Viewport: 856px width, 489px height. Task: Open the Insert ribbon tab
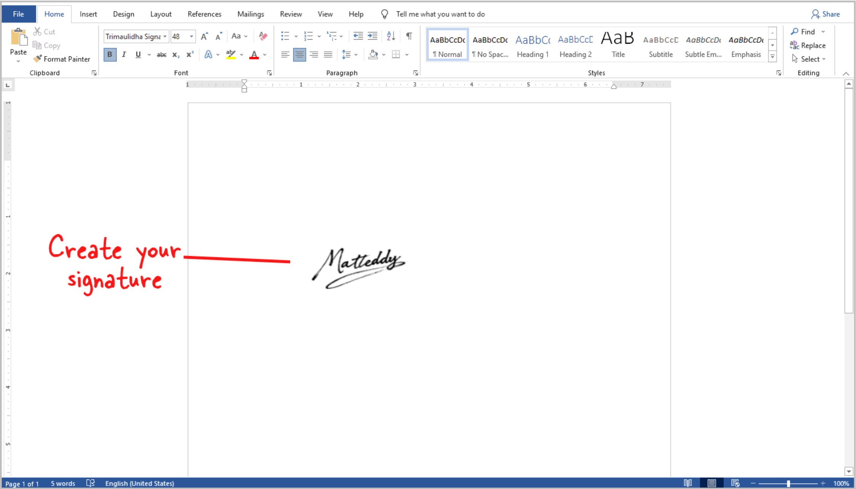point(88,14)
